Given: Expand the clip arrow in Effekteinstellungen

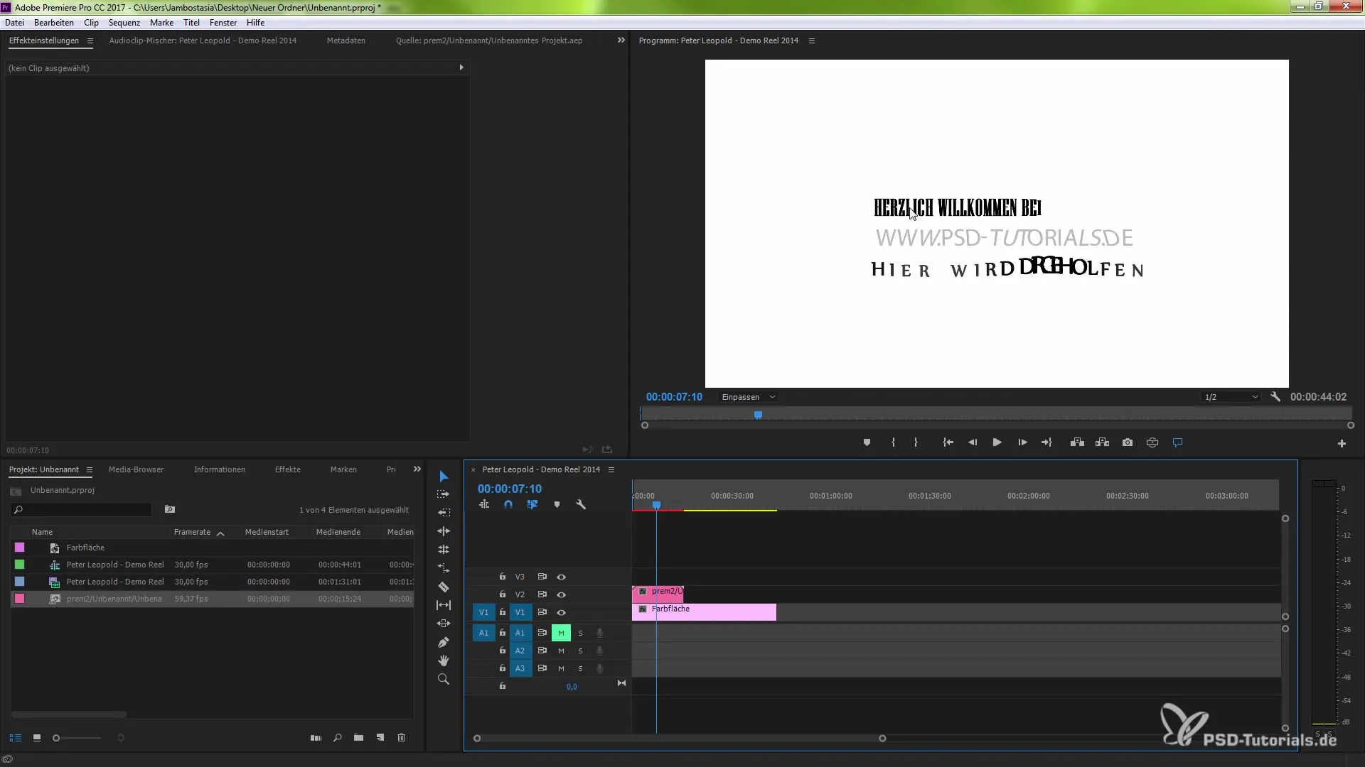Looking at the screenshot, I should [461, 68].
